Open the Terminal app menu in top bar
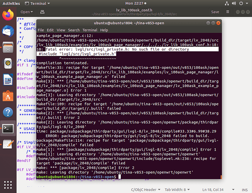The width and height of the screenshot is (252, 193). click(37, 3)
